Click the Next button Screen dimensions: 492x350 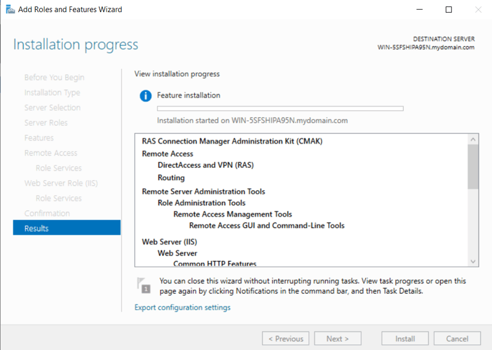[x=338, y=338]
